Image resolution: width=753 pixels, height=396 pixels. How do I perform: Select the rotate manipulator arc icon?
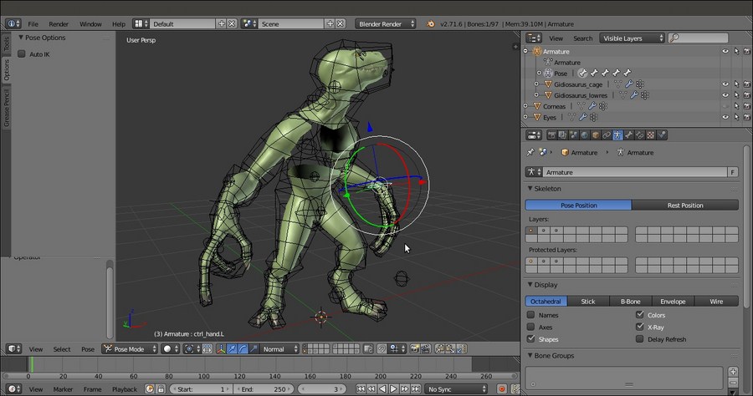[x=243, y=349]
